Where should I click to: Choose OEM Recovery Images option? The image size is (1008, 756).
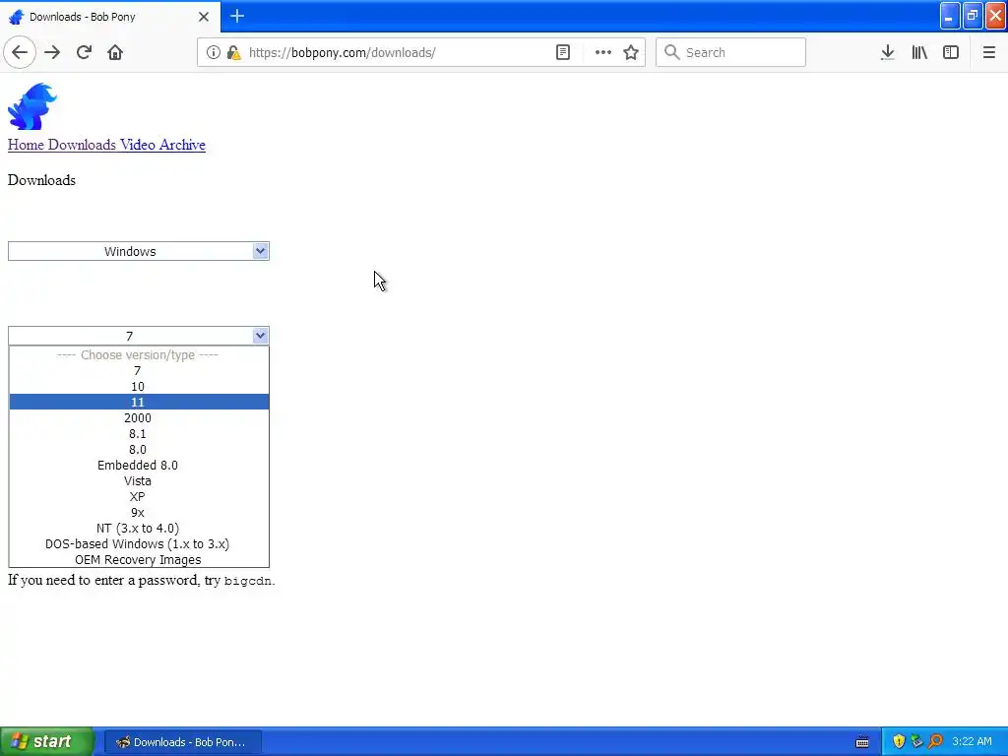138,560
